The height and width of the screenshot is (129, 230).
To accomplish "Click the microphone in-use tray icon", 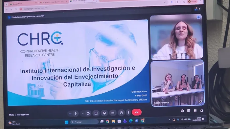I will tap(178, 120).
